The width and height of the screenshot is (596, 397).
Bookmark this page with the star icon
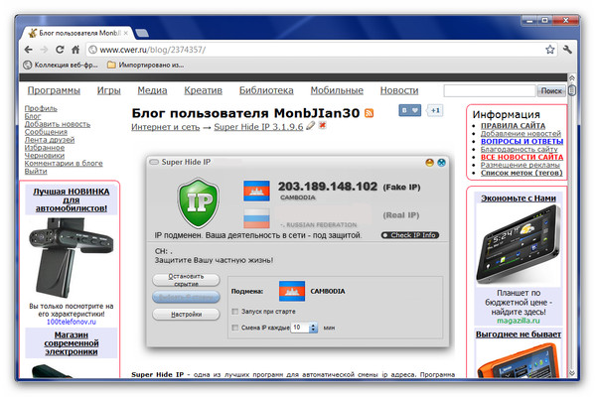coord(550,49)
